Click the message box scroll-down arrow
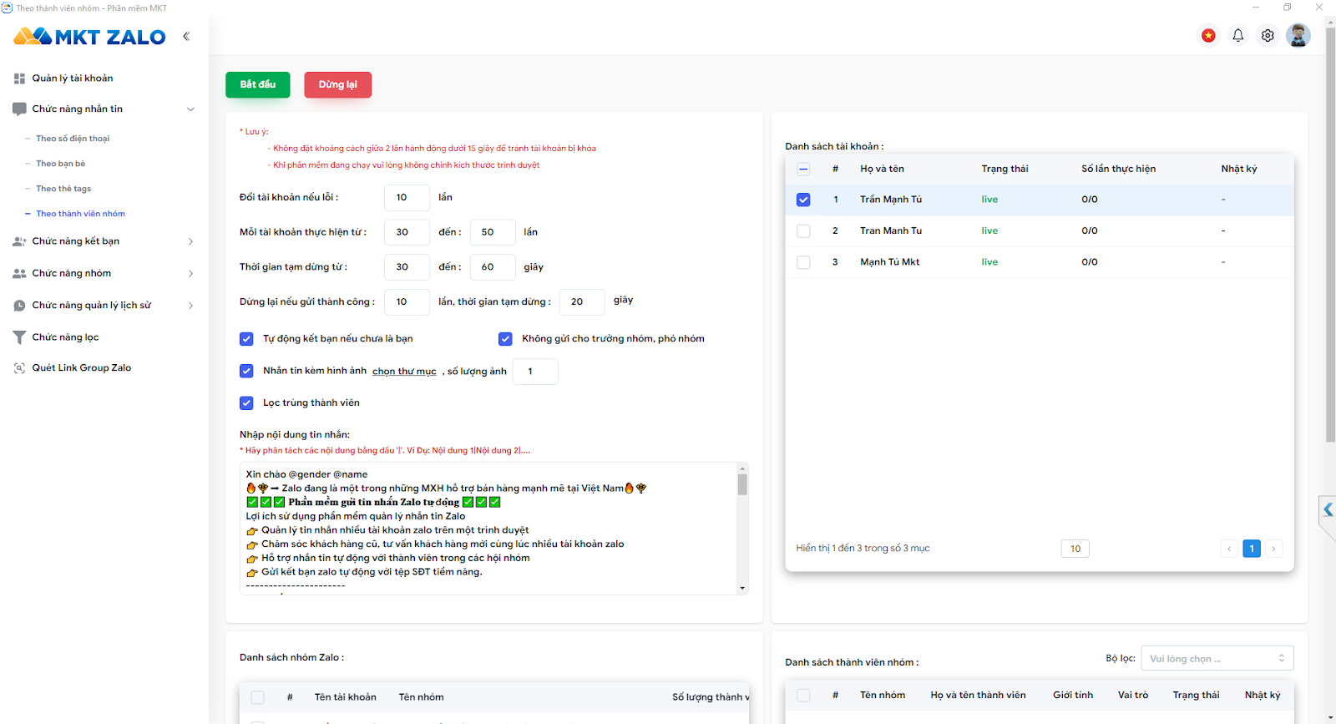1336x724 pixels. (x=742, y=589)
